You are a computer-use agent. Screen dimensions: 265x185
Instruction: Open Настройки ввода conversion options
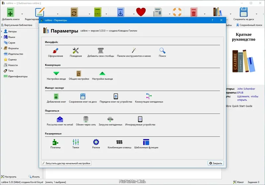click(56, 75)
